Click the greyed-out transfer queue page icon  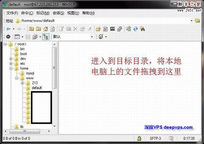coord(28,37)
